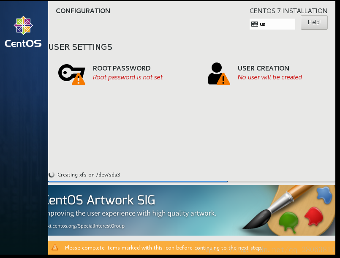
Task: Click 'No user will be created' status
Action: tap(270, 77)
